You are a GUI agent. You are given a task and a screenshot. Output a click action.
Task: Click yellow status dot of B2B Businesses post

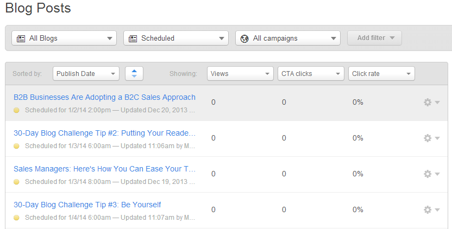pos(16,110)
